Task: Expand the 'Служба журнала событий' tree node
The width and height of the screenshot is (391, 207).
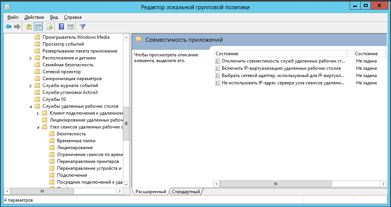Action: [31, 86]
